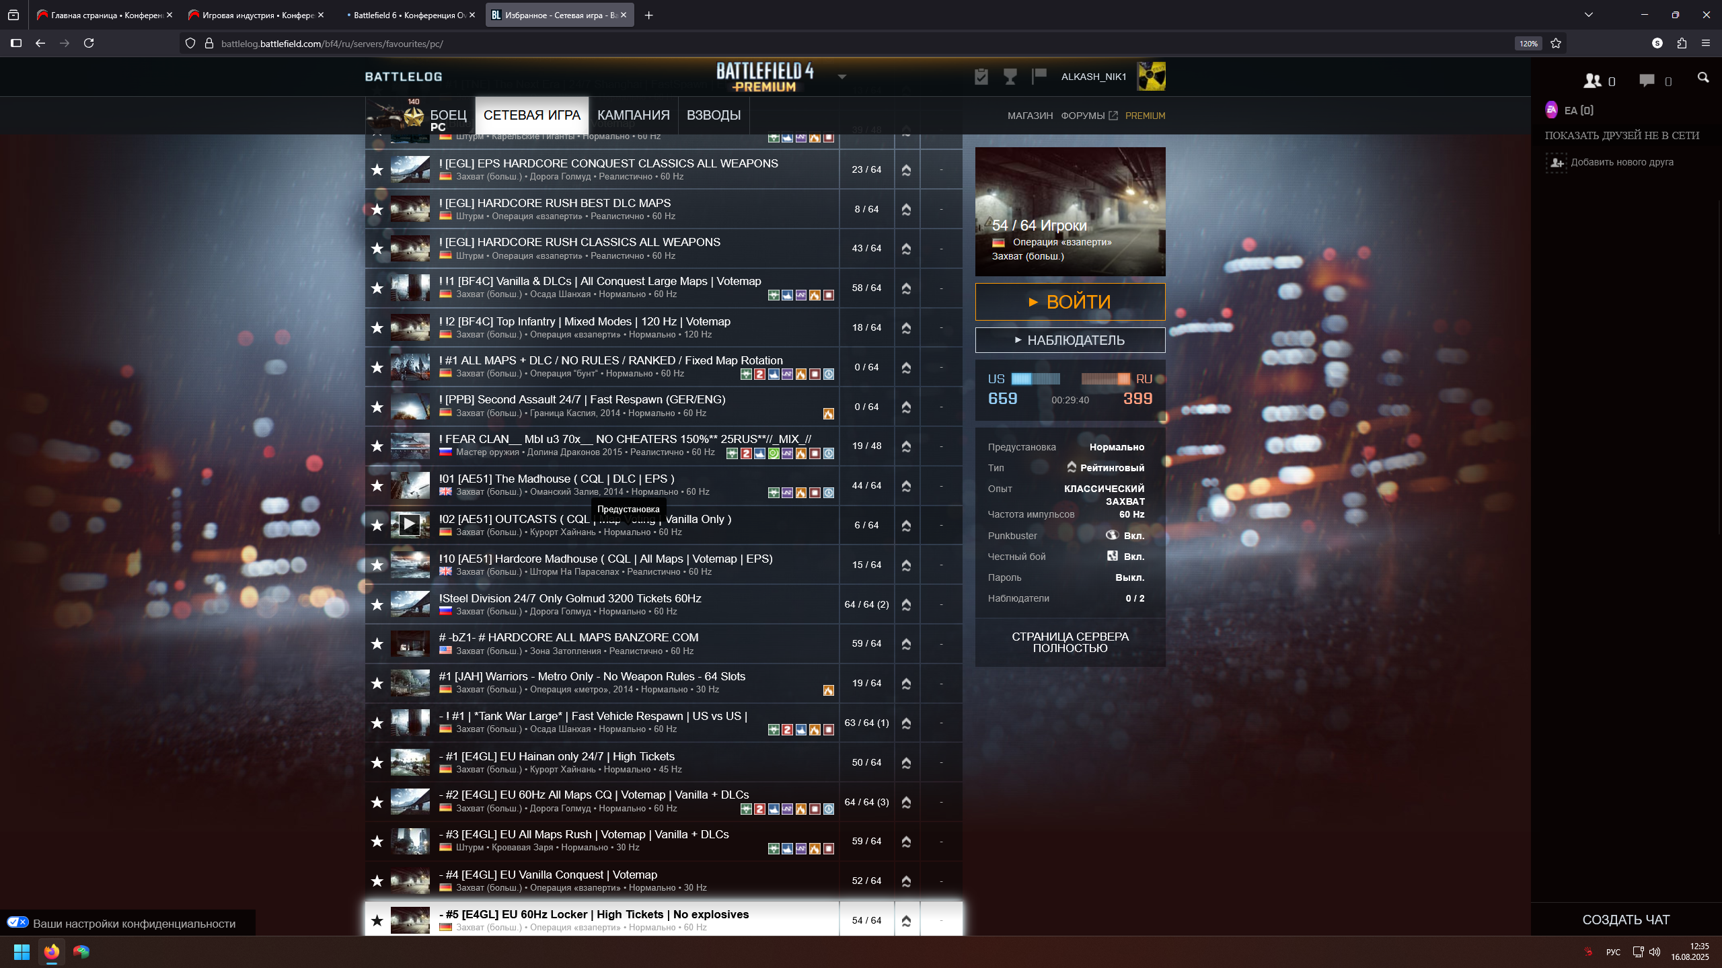Click the privacy settings toggle icon
The height and width of the screenshot is (968, 1722).
click(17, 923)
